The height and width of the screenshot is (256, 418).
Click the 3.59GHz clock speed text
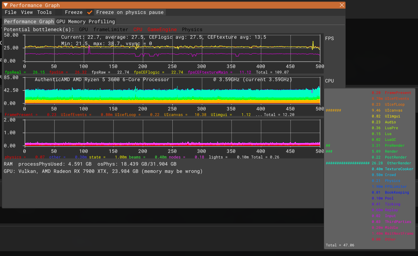click(253, 80)
